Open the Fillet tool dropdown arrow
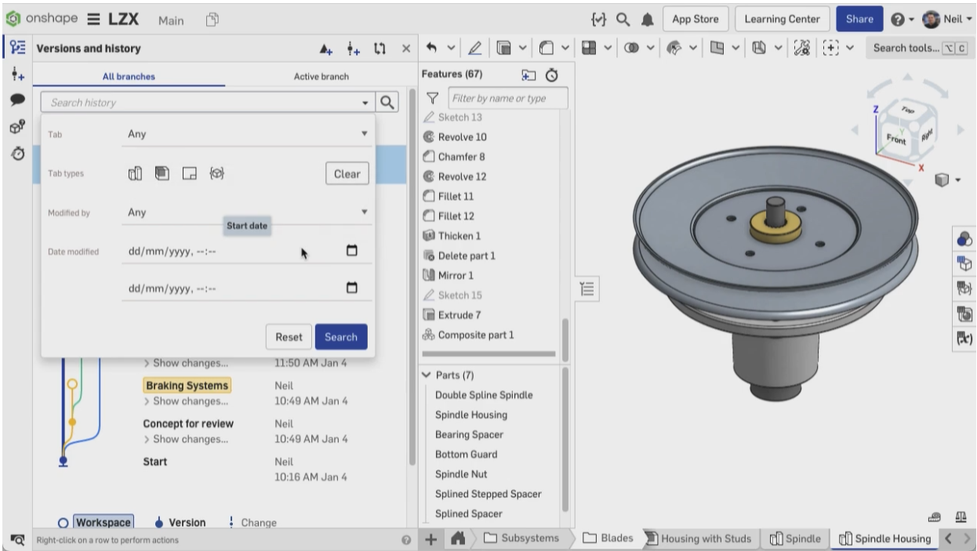977x551 pixels. point(565,49)
